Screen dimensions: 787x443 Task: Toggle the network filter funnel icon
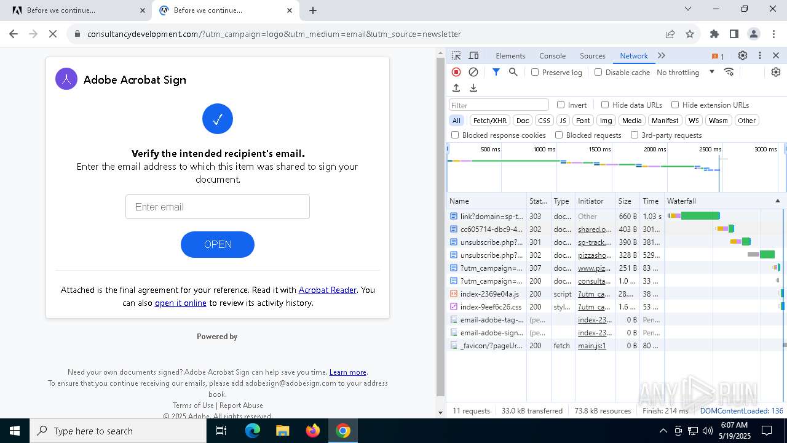pos(496,72)
